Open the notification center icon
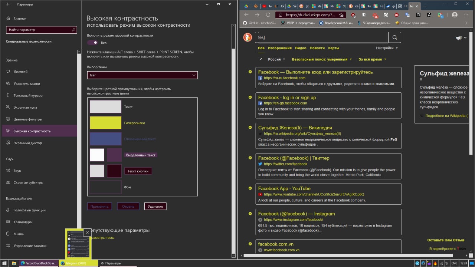 pyautogui.click(x=472, y=263)
